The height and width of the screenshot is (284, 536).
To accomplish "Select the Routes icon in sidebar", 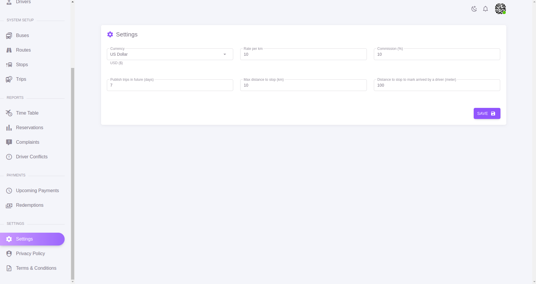I will (x=9, y=50).
